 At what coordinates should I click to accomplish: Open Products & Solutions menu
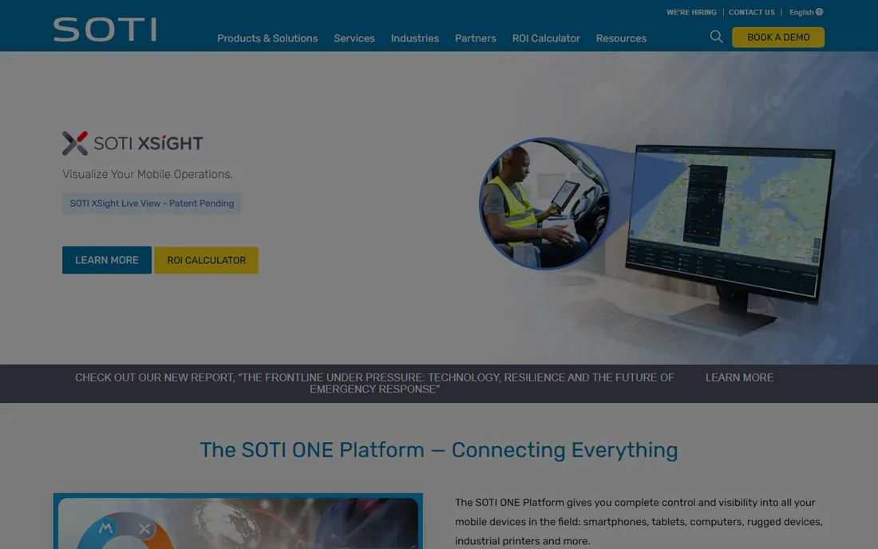tap(267, 38)
